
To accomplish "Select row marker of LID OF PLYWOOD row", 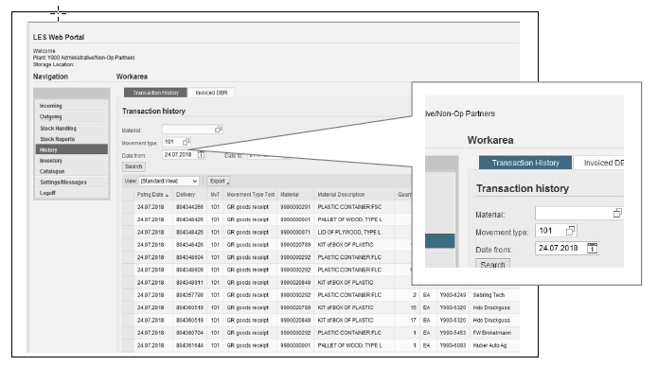I will [128, 233].
